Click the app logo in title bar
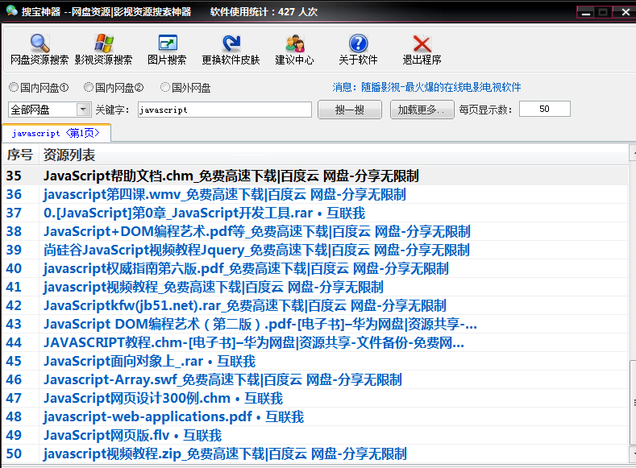 pos(11,11)
